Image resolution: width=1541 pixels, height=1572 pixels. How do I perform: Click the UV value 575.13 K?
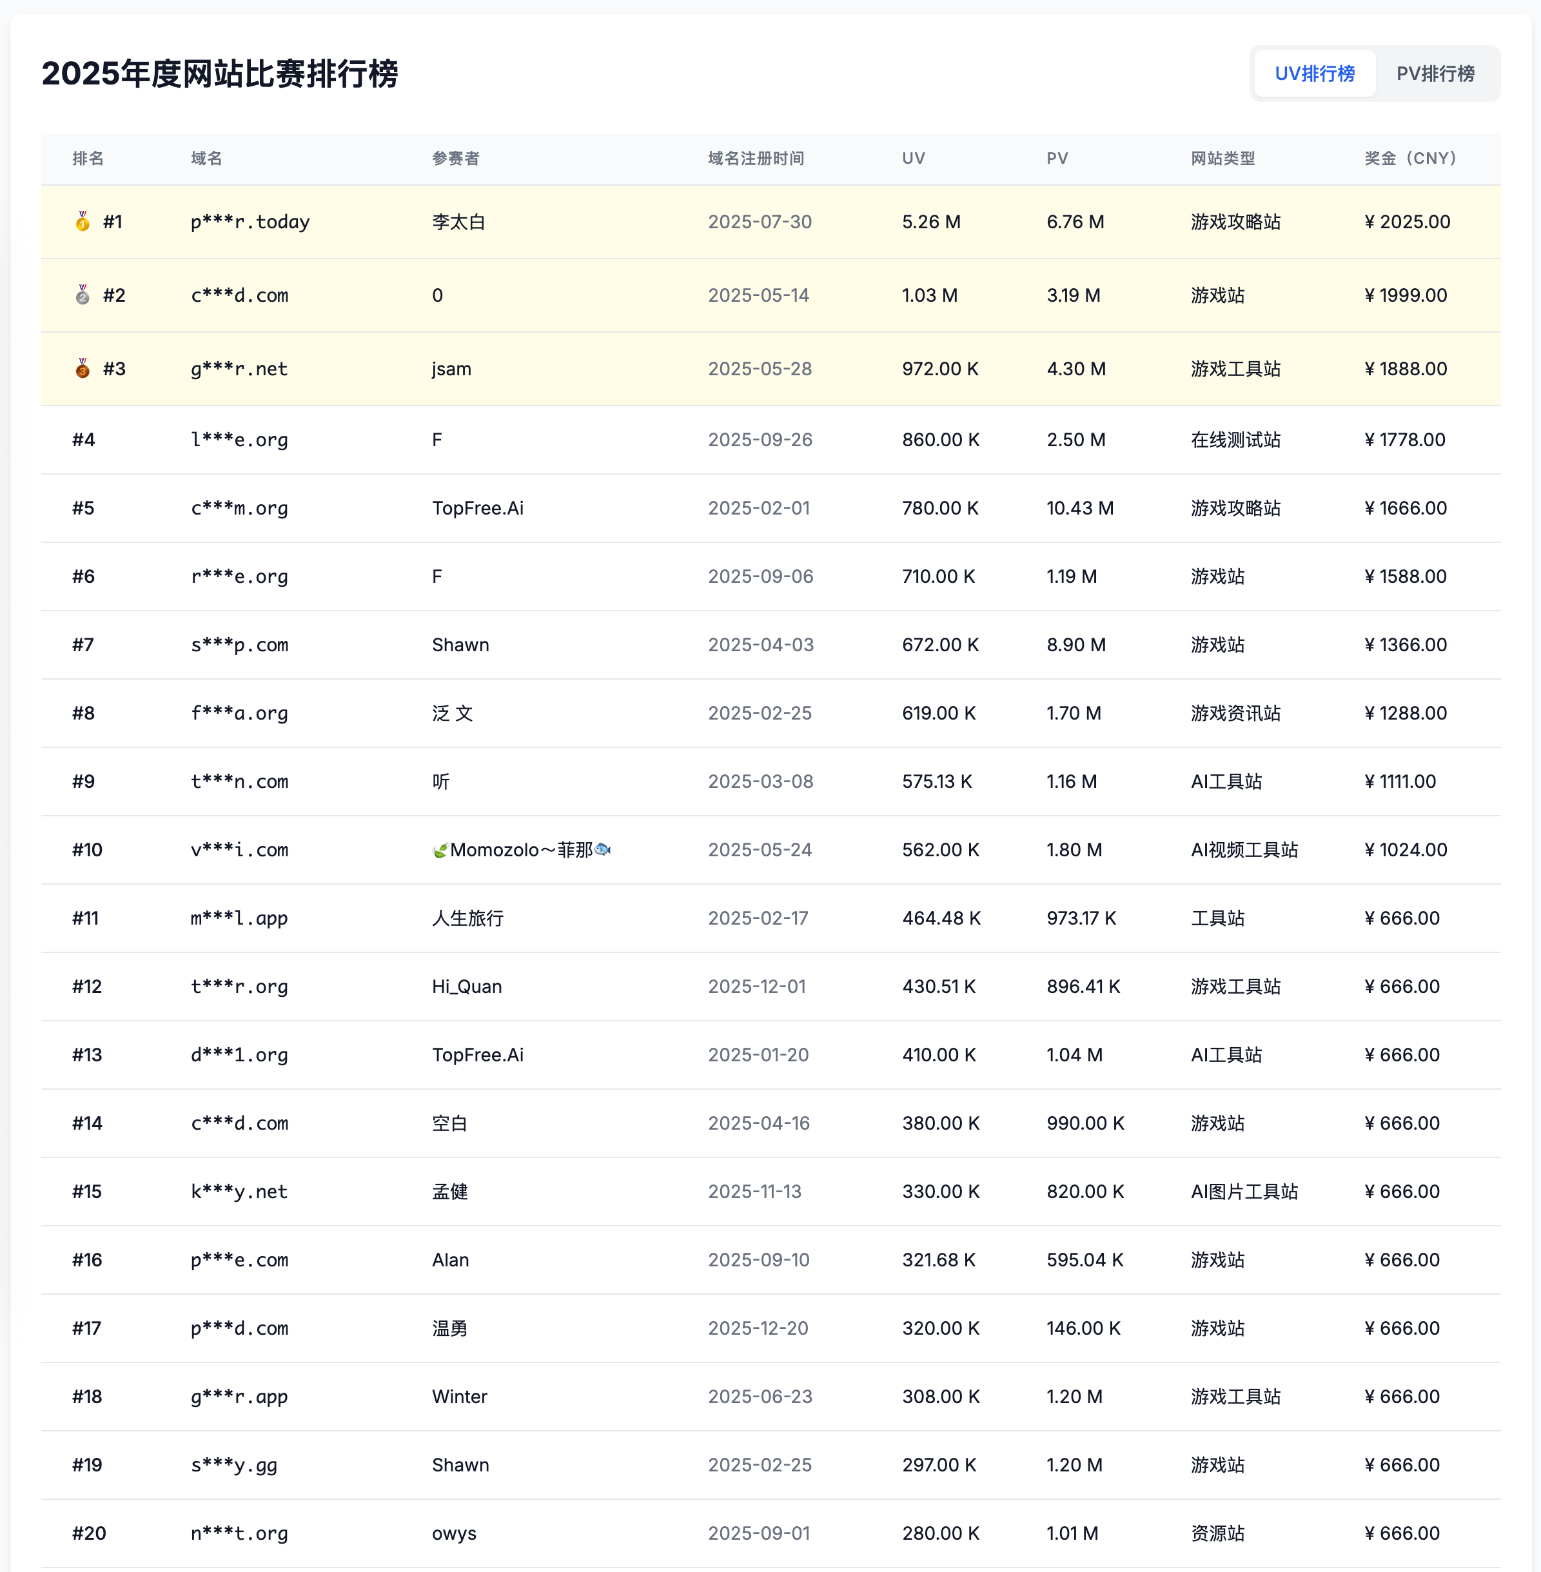[x=937, y=781]
